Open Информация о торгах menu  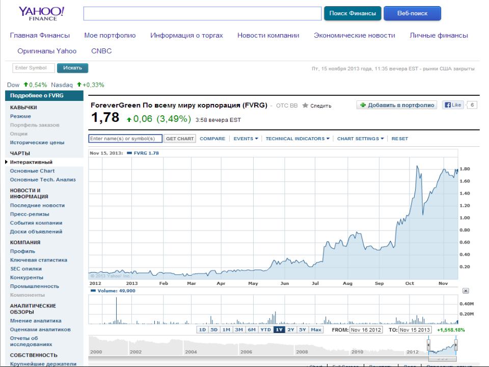[186, 35]
